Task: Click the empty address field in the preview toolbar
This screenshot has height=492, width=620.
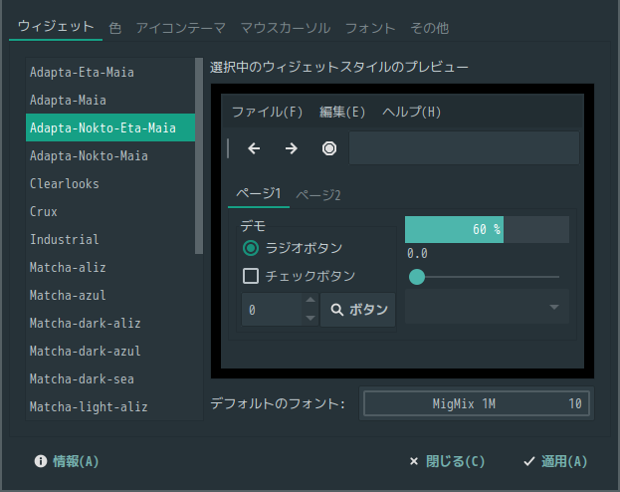Action: pyautogui.click(x=464, y=148)
